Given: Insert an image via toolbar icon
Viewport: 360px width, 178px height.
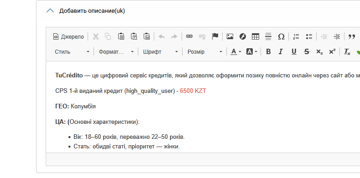Looking at the screenshot, I should coord(230,36).
